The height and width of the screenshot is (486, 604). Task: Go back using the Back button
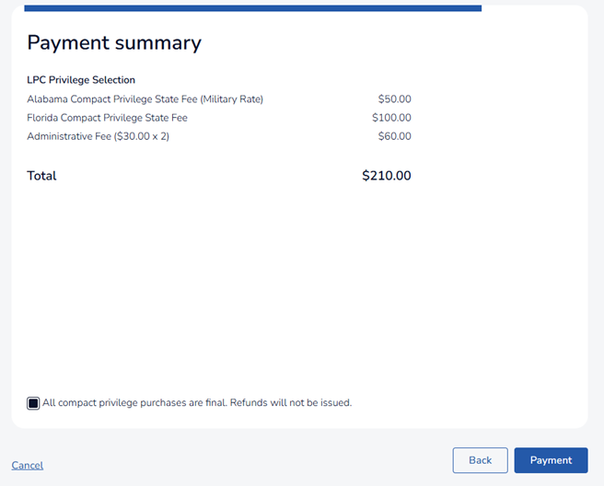click(x=480, y=460)
